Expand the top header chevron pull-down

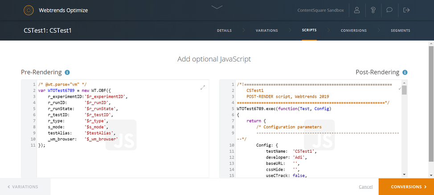(x=217, y=7)
